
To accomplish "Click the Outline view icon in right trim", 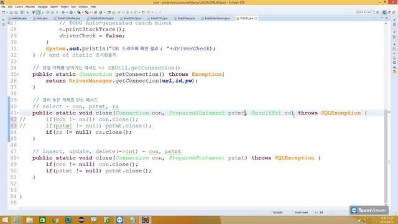I will tap(394, 37).
